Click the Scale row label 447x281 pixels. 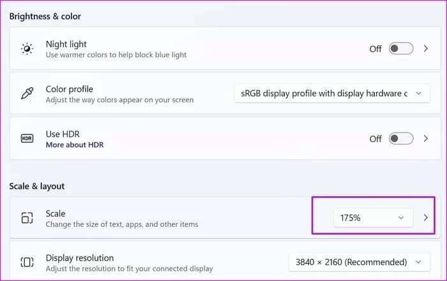(56, 213)
